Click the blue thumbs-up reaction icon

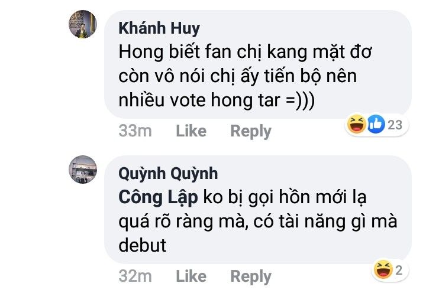coord(376,125)
